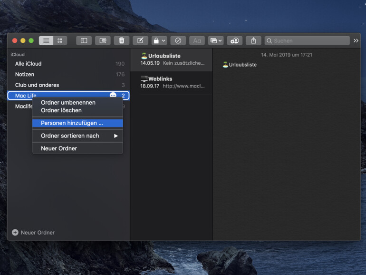The width and height of the screenshot is (366, 275).
Task: Switch to gallery grid view
Action: (x=60, y=40)
